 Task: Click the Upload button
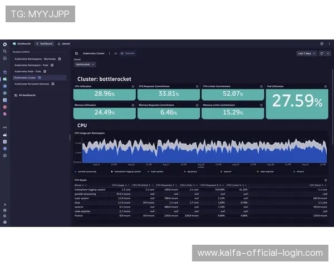63,43
